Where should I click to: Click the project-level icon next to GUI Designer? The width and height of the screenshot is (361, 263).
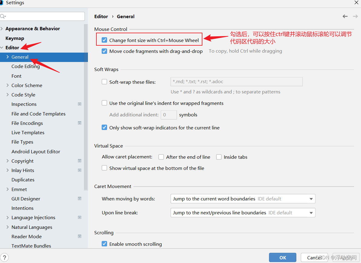80,199
